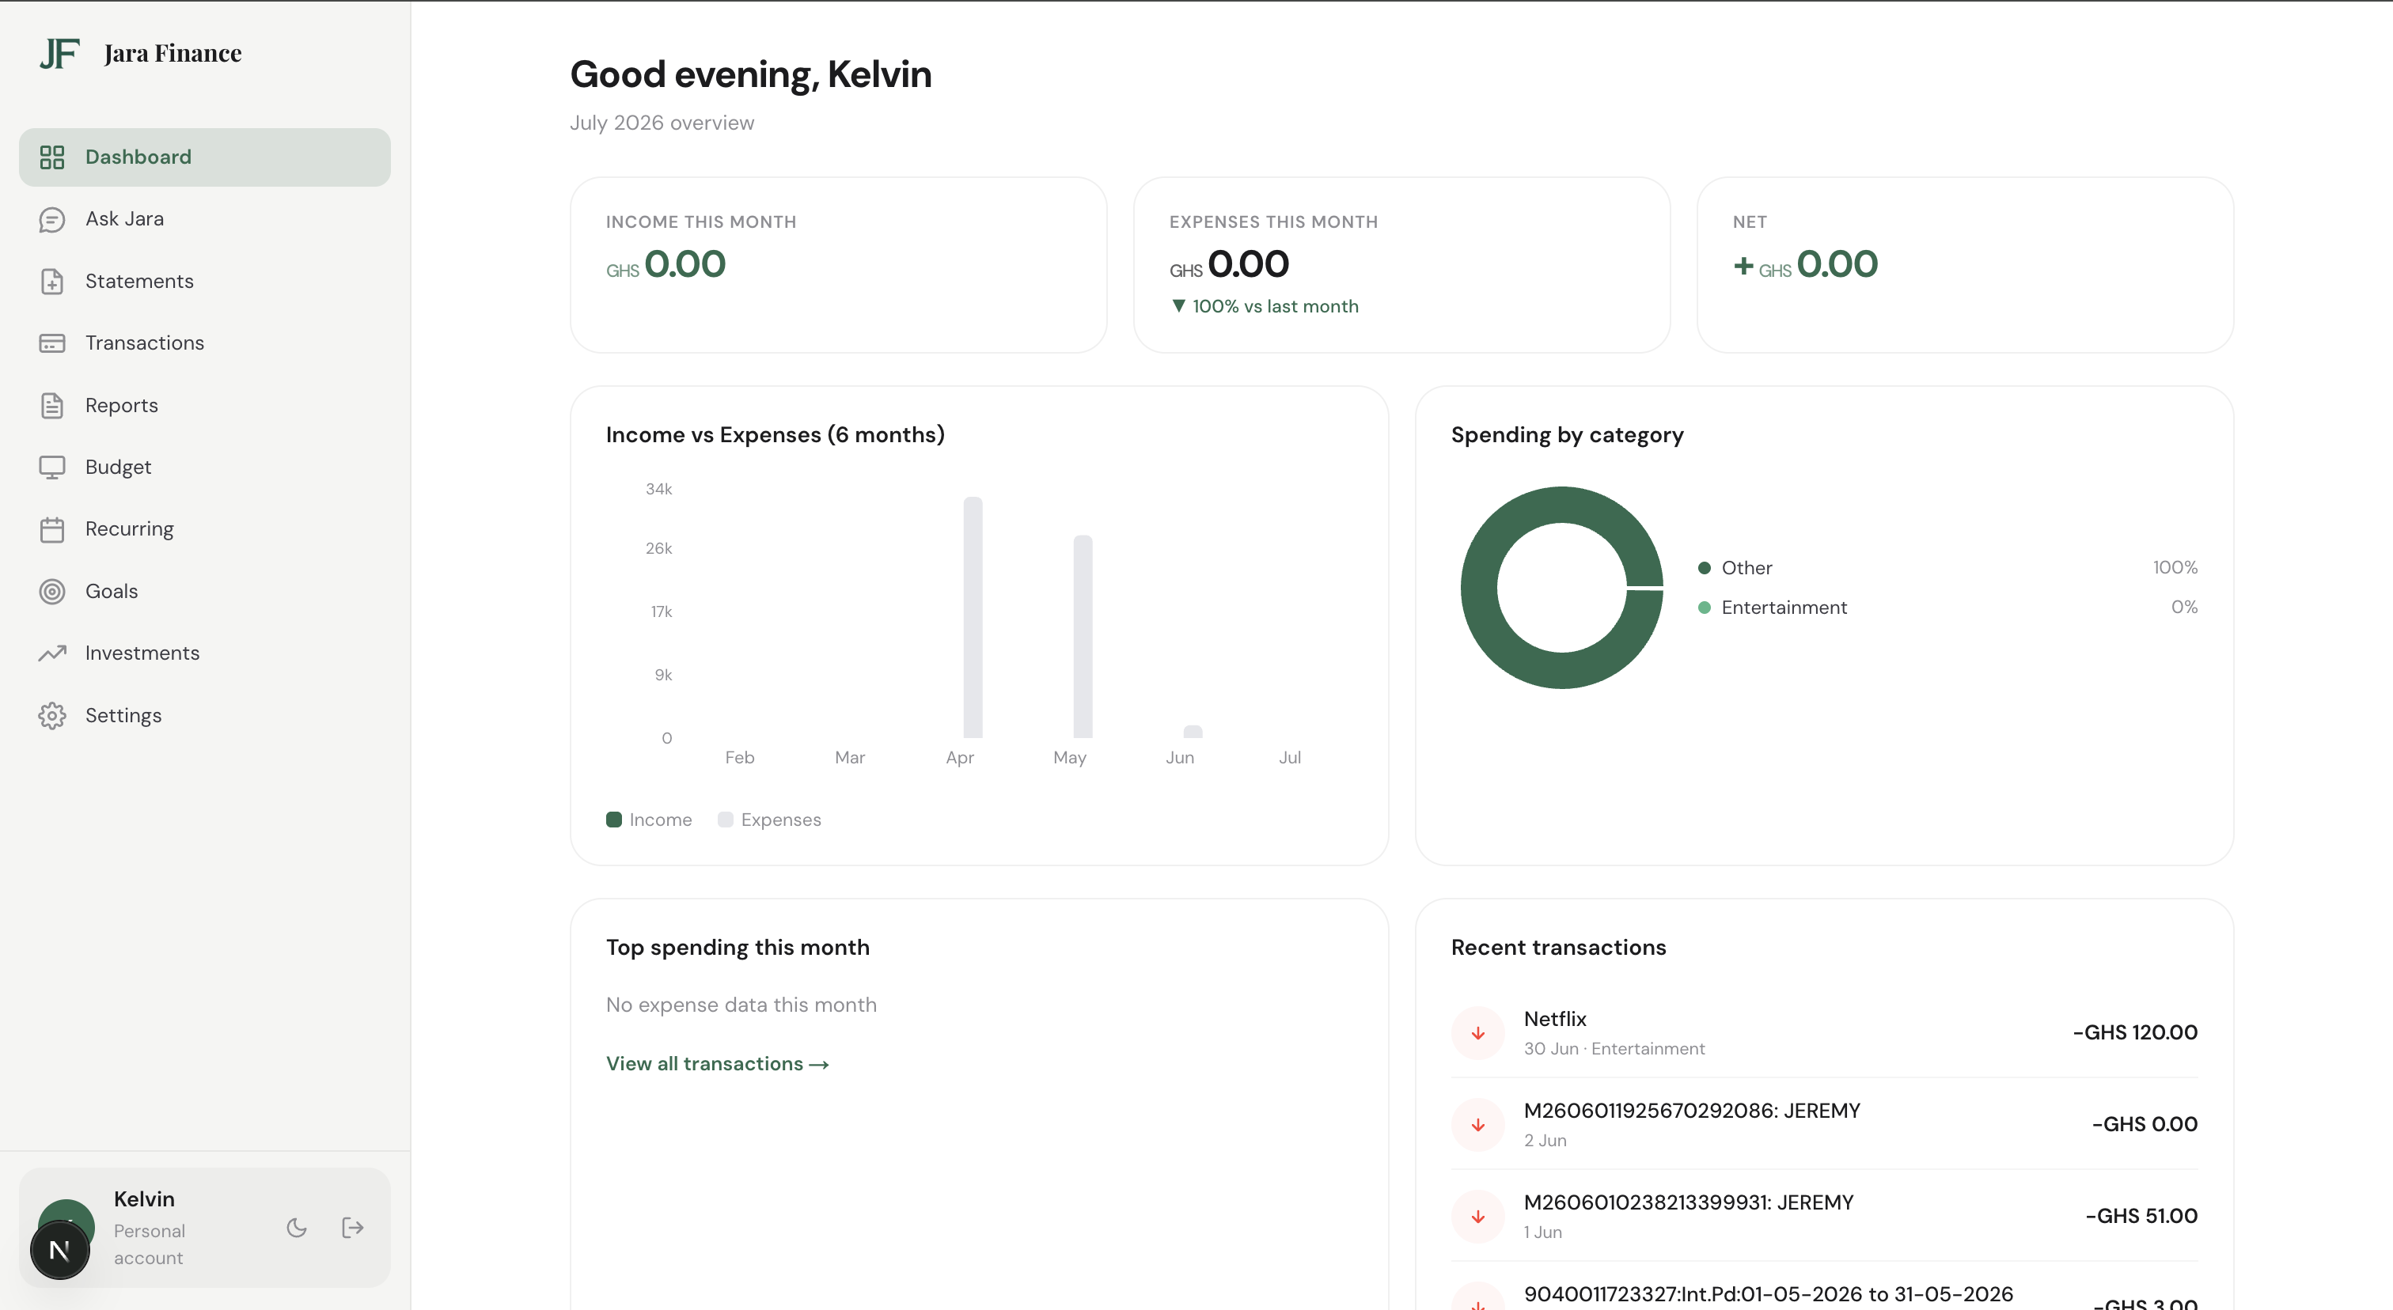This screenshot has width=2393, height=1310.
Task: Toggle dark mode with the moon icon
Action: click(298, 1228)
